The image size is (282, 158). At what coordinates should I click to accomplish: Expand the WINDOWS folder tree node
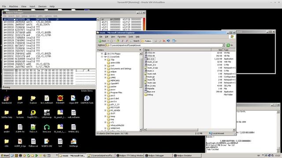105,128
